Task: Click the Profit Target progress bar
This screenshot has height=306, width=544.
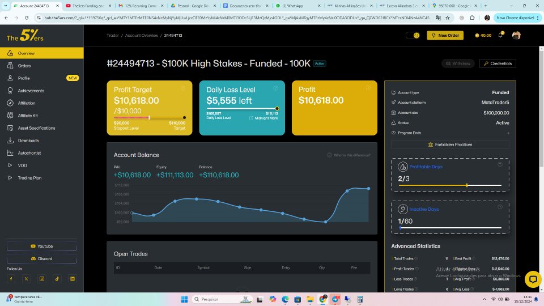Action: point(150,118)
